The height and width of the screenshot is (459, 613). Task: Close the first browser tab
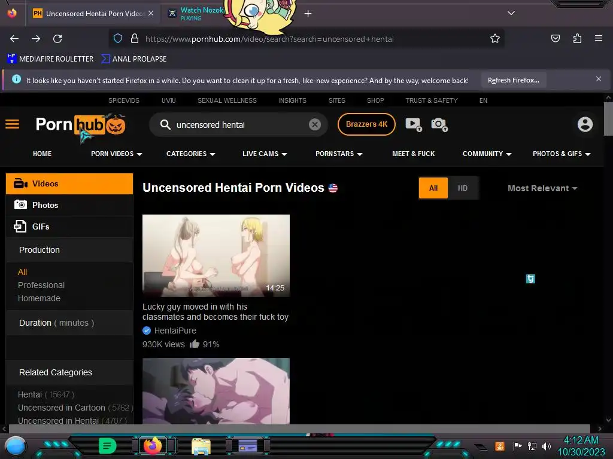point(151,13)
